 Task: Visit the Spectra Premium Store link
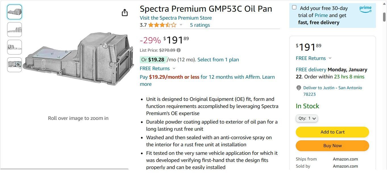click(x=176, y=18)
